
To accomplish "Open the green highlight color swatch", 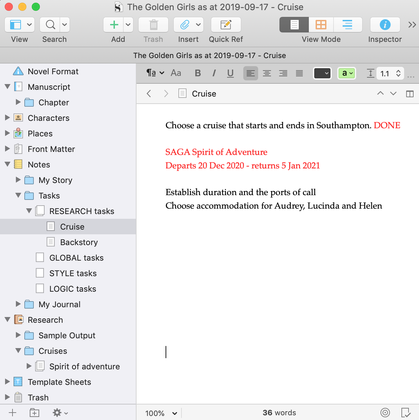I will (x=347, y=73).
